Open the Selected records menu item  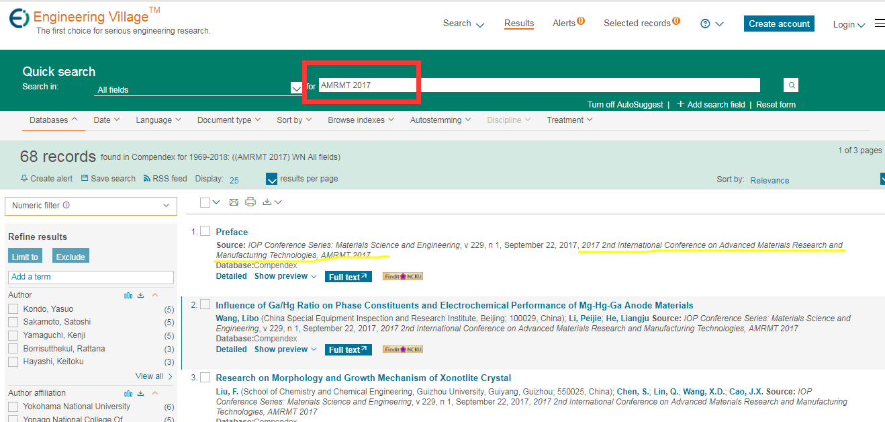[x=637, y=24]
